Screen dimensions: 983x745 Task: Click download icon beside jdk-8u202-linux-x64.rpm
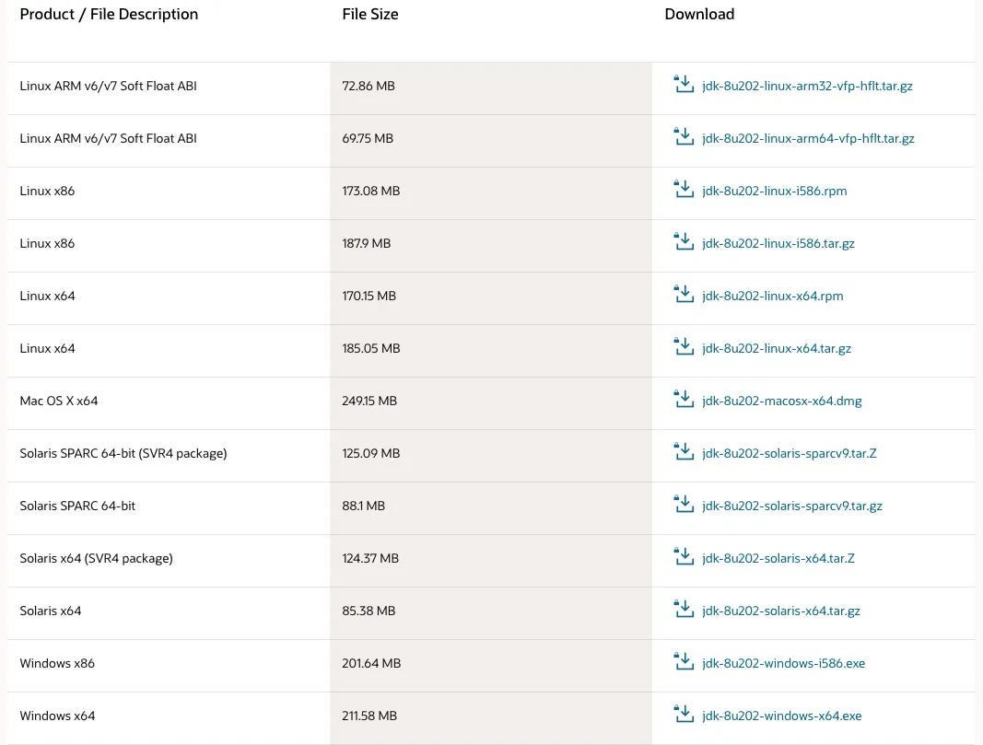pos(684,295)
